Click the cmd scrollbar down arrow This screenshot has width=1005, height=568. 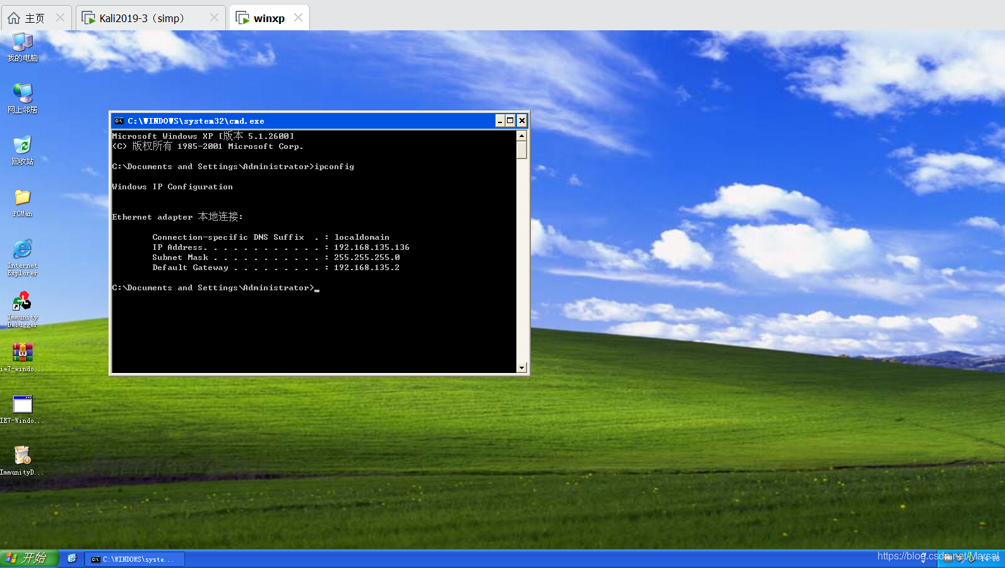point(521,367)
